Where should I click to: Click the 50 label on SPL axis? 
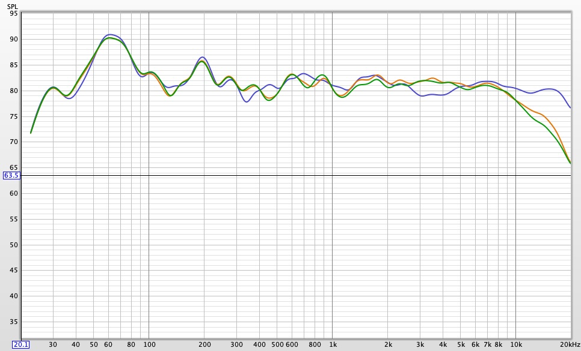click(14, 245)
